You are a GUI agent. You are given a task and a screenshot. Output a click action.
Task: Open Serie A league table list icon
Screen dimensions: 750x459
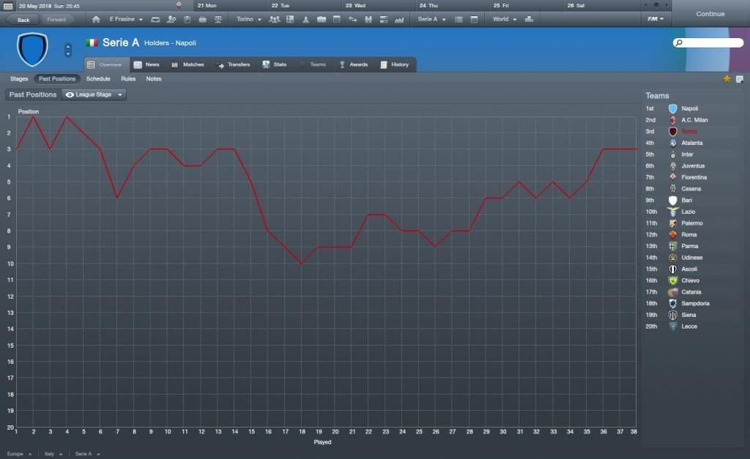458,20
